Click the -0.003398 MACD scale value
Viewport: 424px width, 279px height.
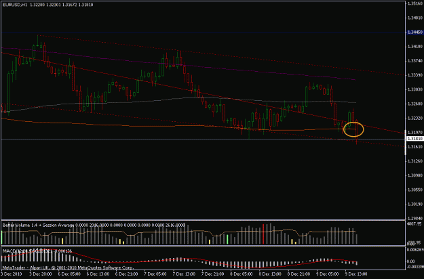(415, 267)
